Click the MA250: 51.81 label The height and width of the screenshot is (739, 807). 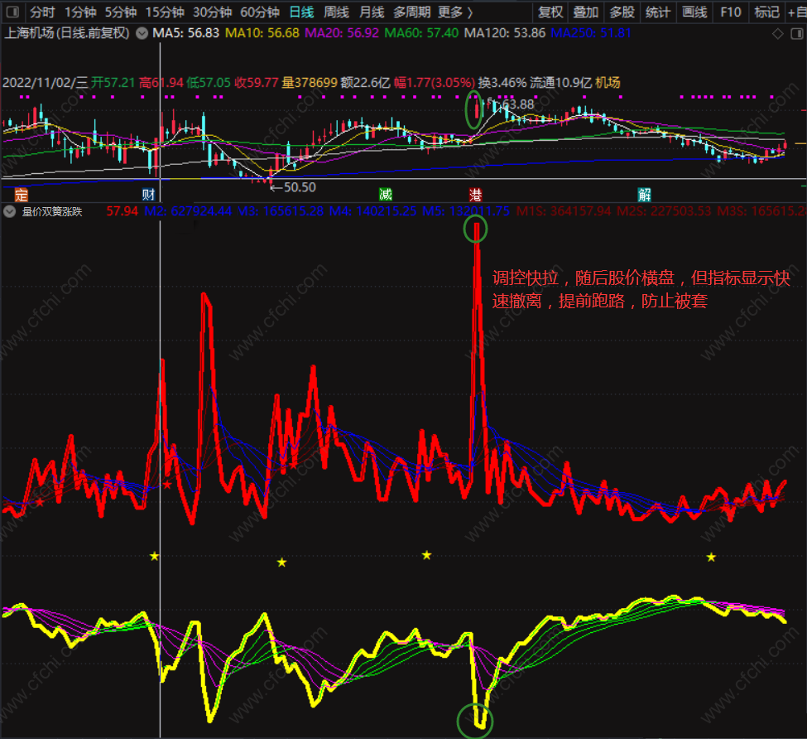tap(591, 33)
